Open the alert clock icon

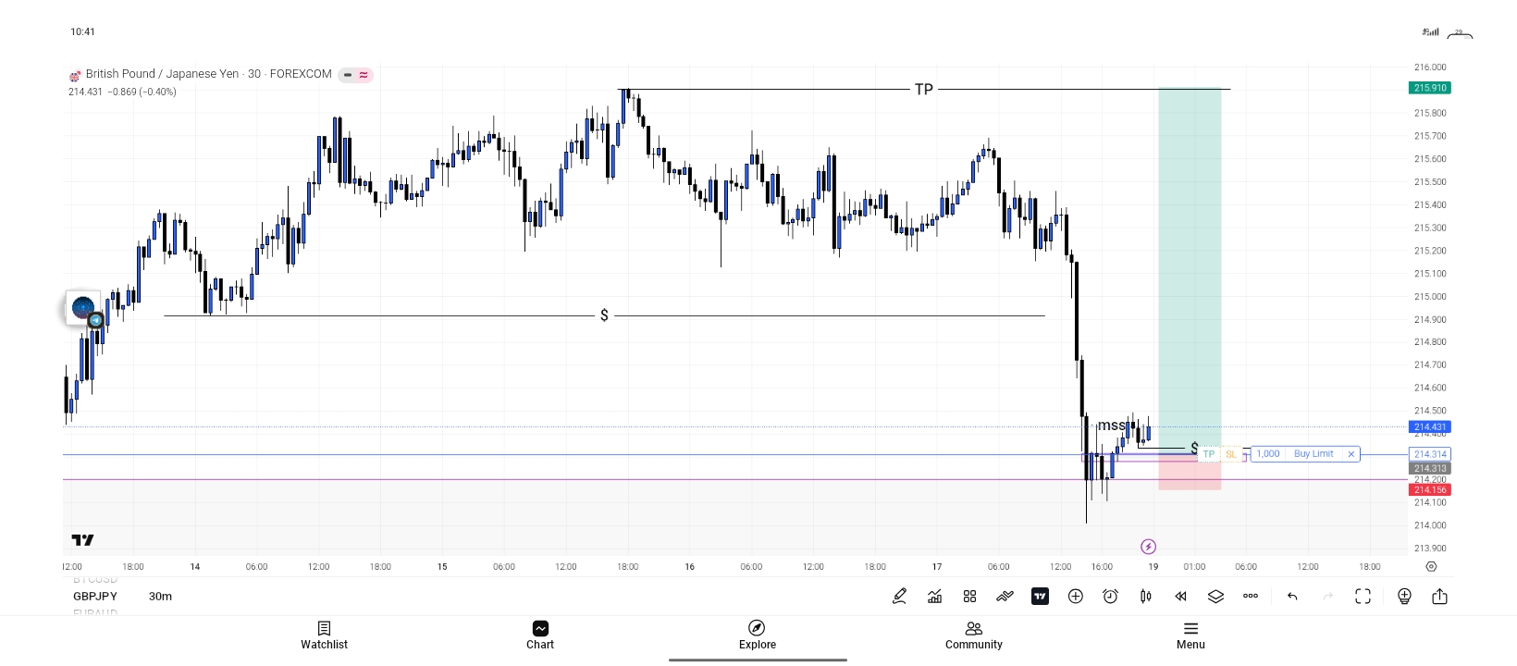tap(1110, 597)
